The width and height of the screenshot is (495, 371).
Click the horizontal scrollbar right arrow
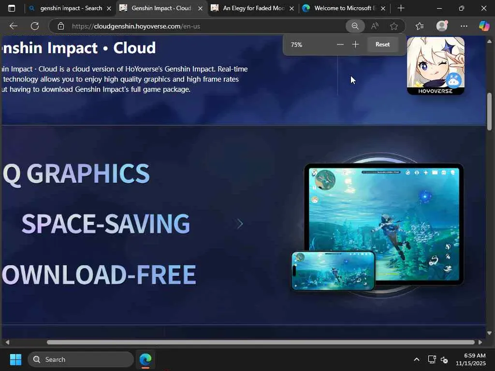click(x=480, y=342)
